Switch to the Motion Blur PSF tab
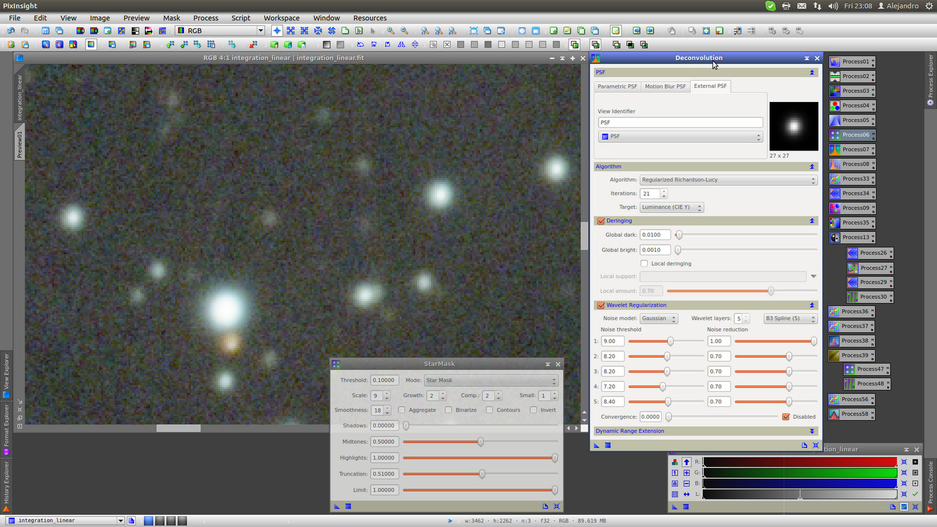Viewport: 937px width, 527px height. (665, 87)
